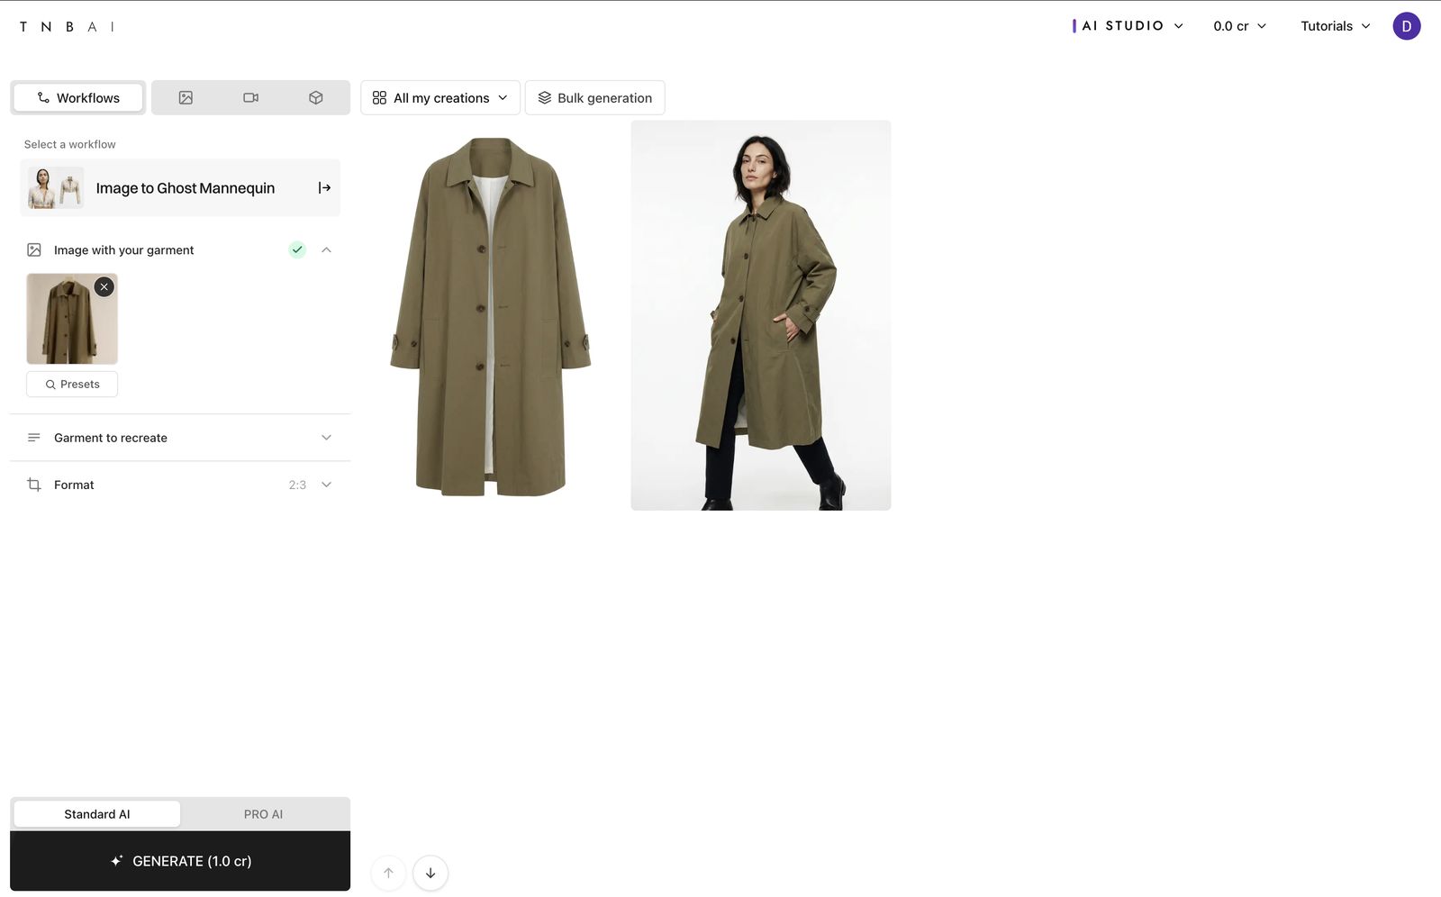
Task: Click GENERATE (1.0 cr) button
Action: click(x=180, y=861)
